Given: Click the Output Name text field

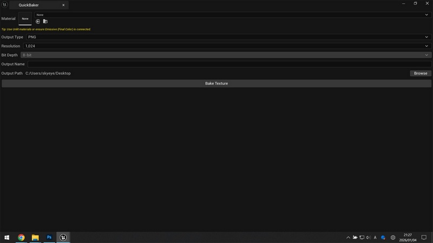Looking at the screenshot, I should pyautogui.click(x=229, y=64).
